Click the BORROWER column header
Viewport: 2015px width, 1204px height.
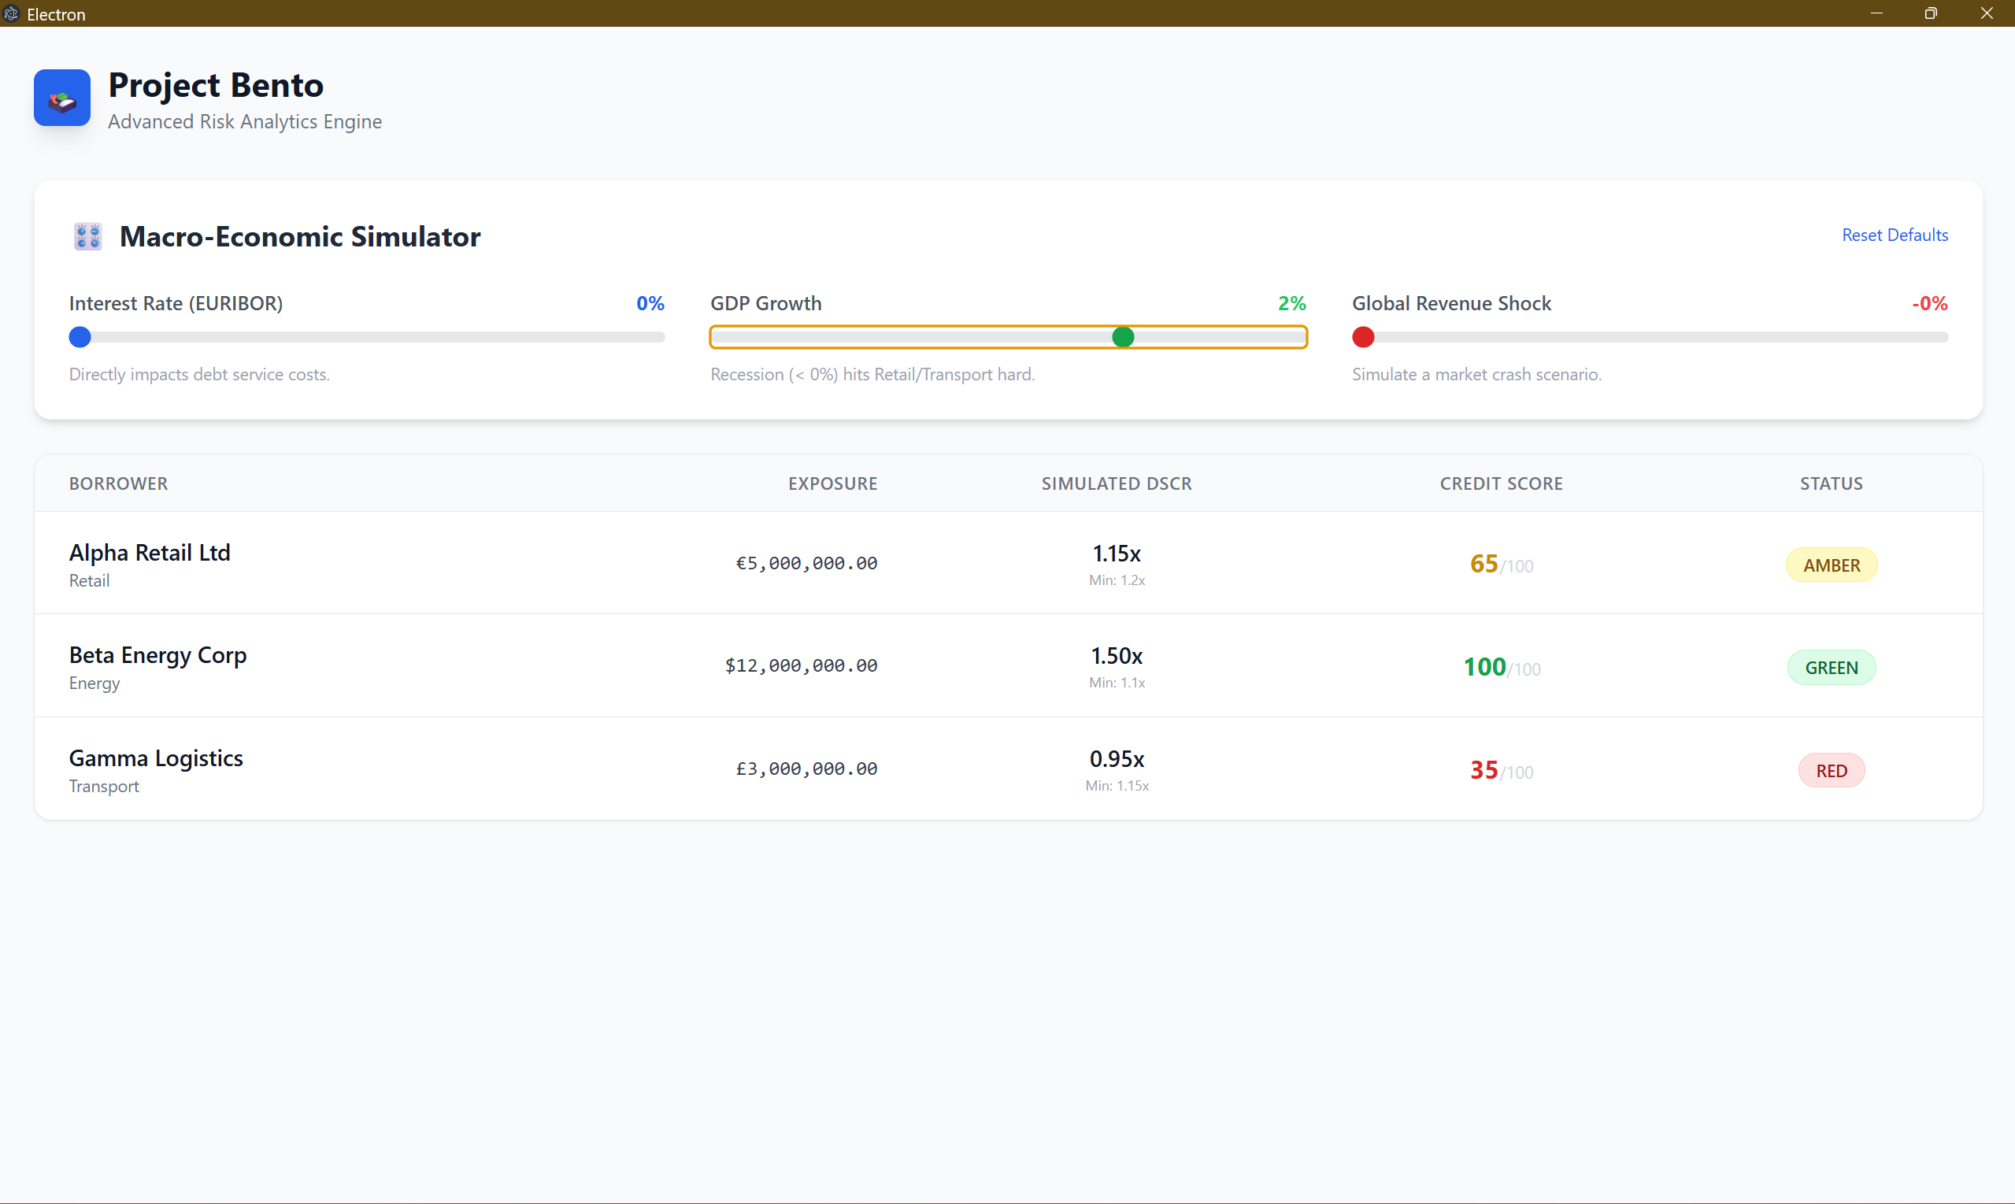pyautogui.click(x=118, y=483)
